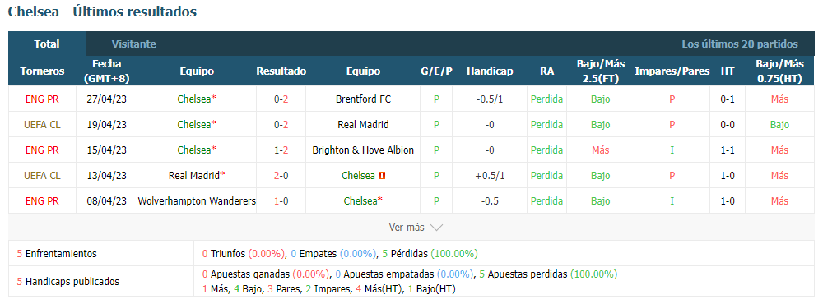Click the Bajo/Más 2.5(FT) column header
The width and height of the screenshot is (823, 304).
pos(601,71)
